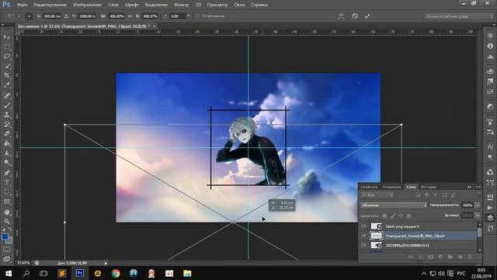Click the layer opacity value field
Image resolution: width=497 pixels, height=280 pixels.
point(467,205)
